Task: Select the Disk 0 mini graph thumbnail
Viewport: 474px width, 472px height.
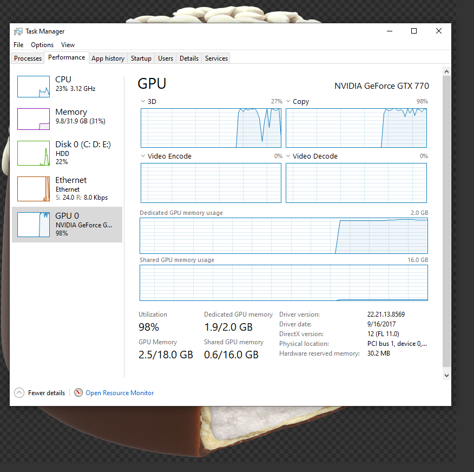Action: point(34,153)
